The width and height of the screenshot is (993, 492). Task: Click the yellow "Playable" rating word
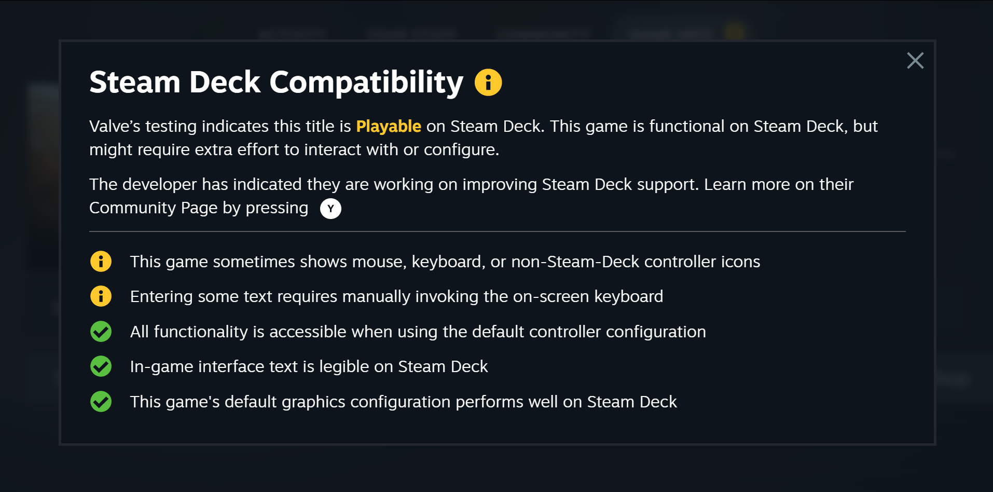(x=388, y=126)
